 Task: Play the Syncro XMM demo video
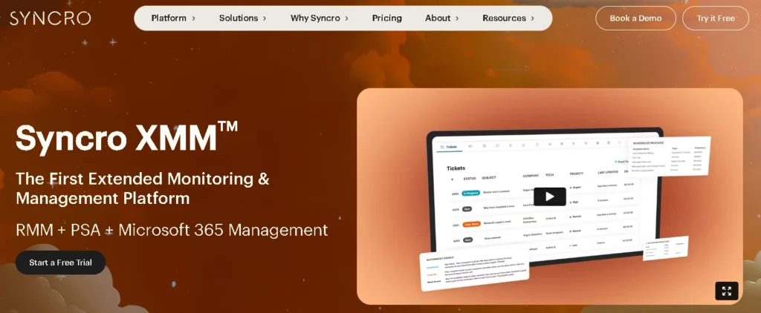point(549,197)
